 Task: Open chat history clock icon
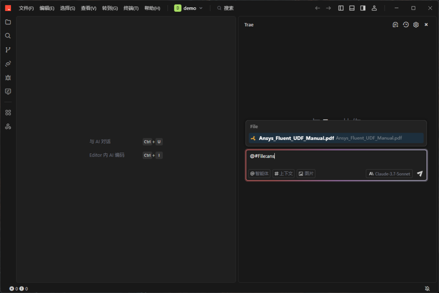coord(406,25)
